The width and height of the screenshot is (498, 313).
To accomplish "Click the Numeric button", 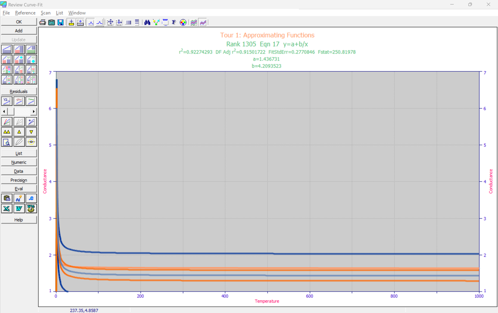I will pyautogui.click(x=19, y=162).
